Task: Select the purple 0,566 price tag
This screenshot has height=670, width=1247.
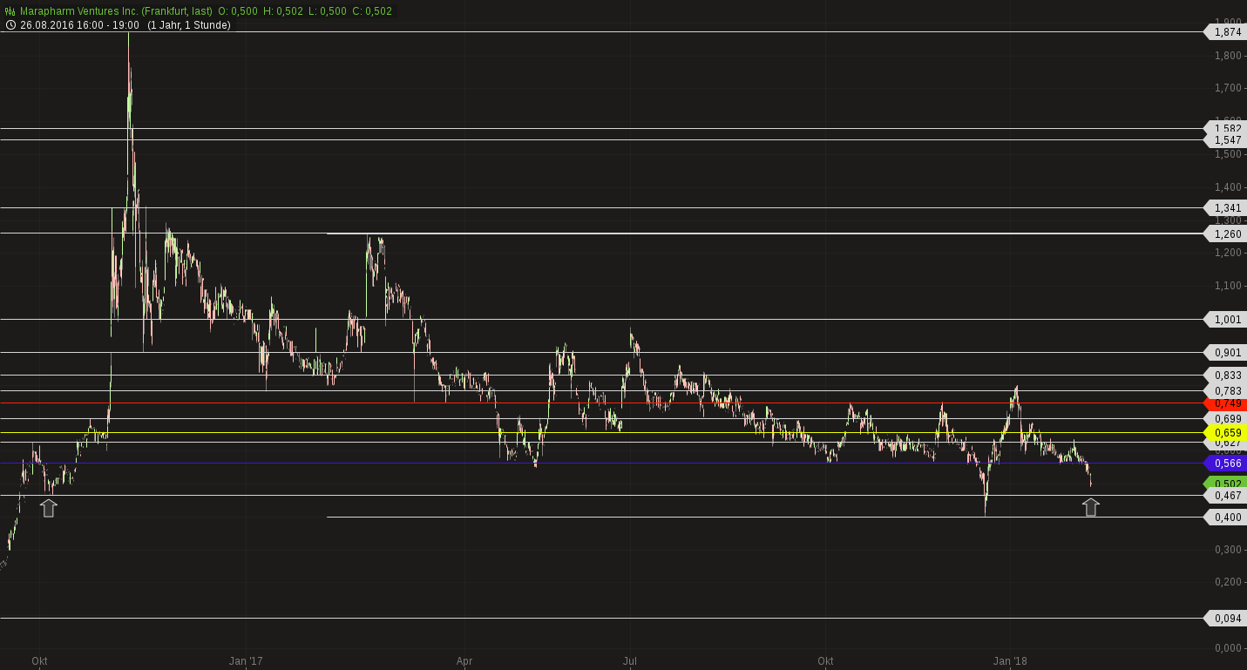Action: (x=1226, y=464)
